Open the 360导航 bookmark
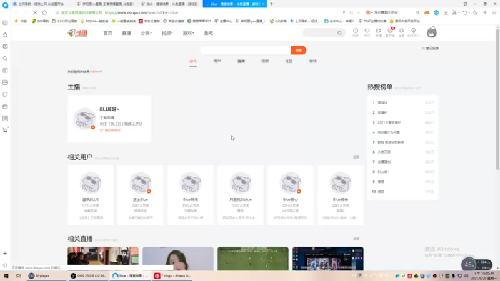Image resolution: width=500 pixels, height=281 pixels. click(41, 21)
